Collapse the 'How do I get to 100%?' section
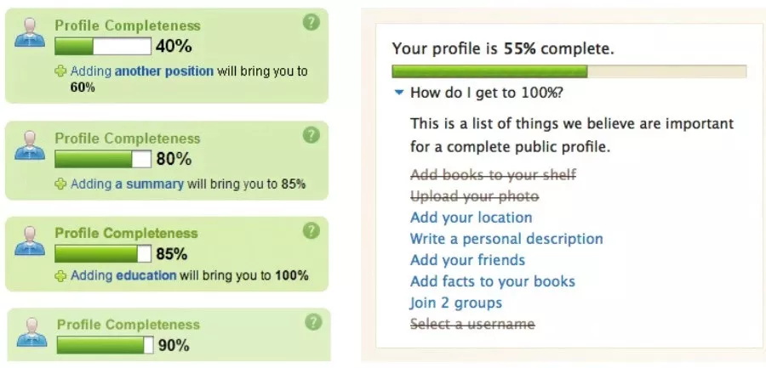Screen dimensions: 766x368 point(486,93)
